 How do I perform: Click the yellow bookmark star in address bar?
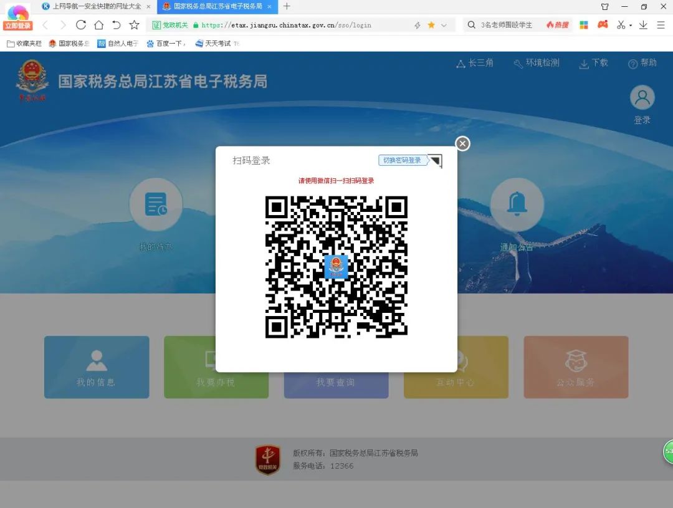coord(431,25)
